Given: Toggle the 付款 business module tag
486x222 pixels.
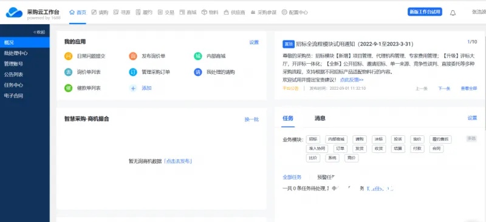Looking at the screenshot, I should click(417, 149).
